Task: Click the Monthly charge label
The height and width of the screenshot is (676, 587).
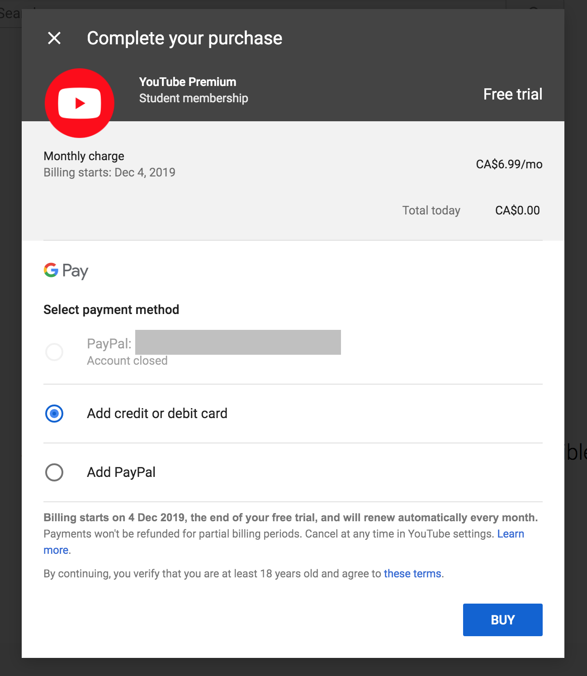Action: coord(84,156)
